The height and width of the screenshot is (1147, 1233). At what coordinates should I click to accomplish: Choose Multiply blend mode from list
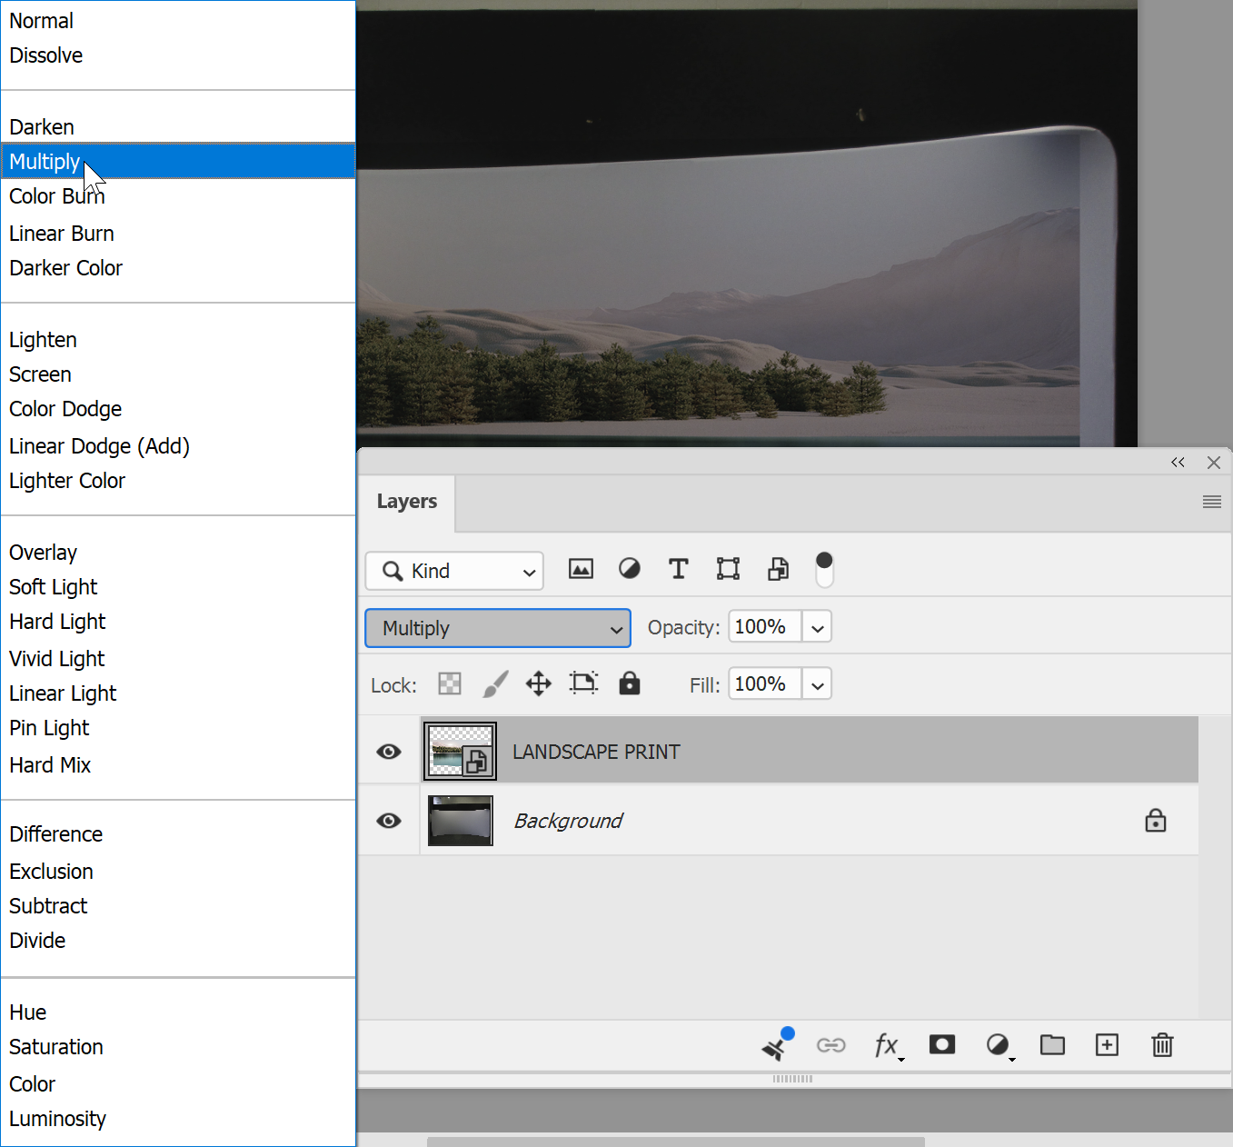178,161
